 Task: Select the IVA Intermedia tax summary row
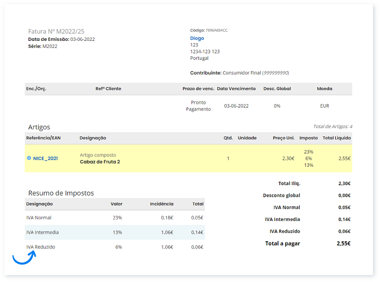click(x=114, y=232)
